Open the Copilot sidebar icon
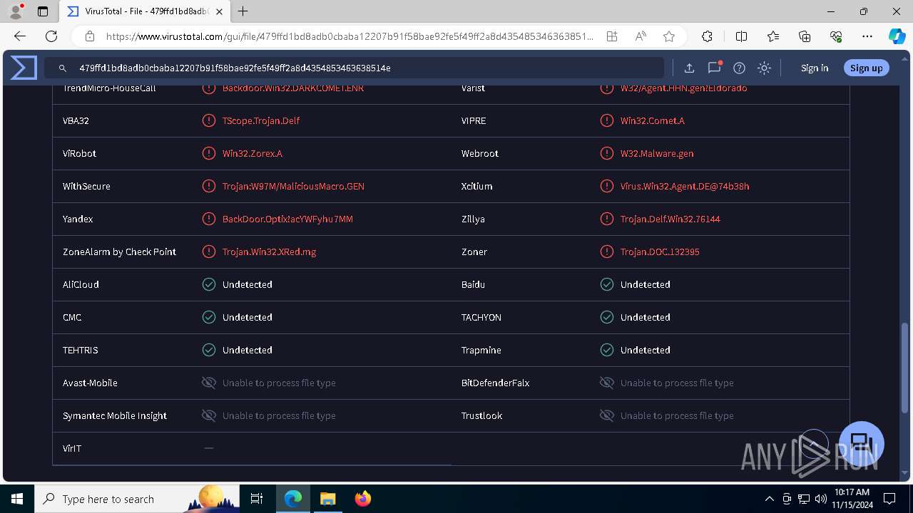Viewport: 913px width, 513px height. pyautogui.click(x=897, y=36)
